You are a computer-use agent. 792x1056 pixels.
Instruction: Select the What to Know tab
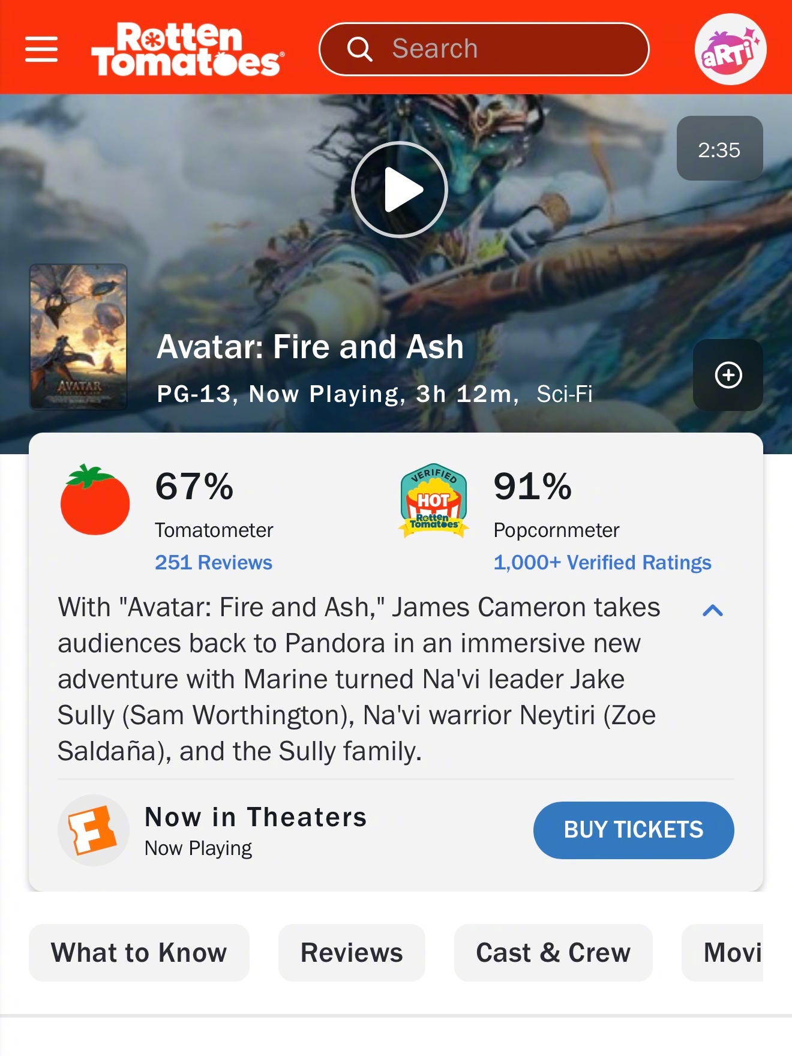pos(139,953)
